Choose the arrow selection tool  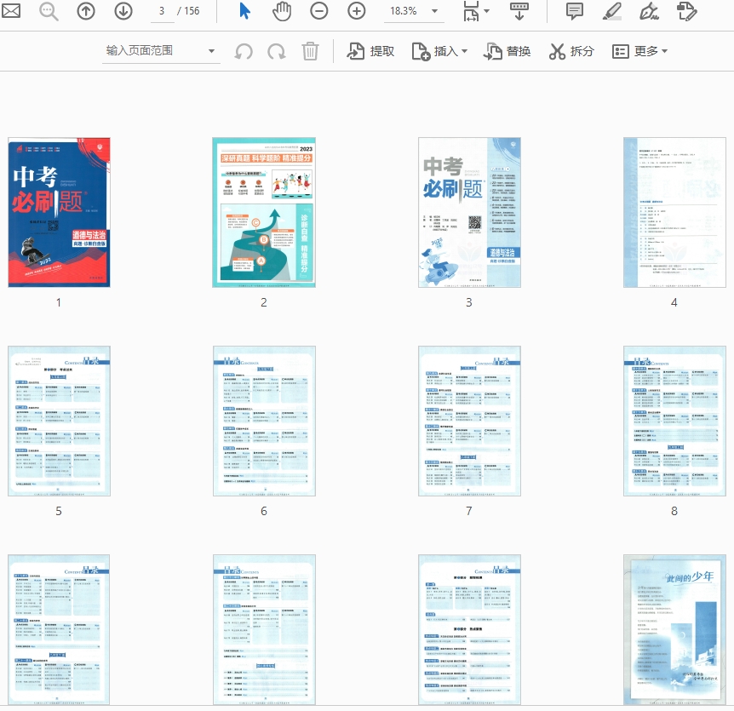(x=244, y=11)
